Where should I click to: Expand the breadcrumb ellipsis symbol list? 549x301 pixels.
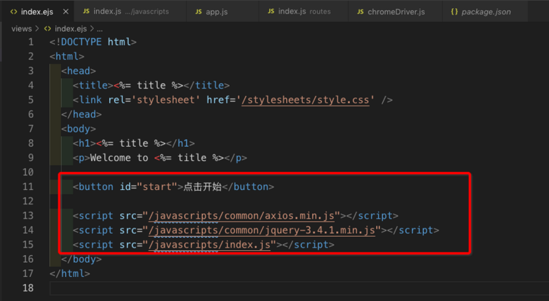[x=100, y=29]
